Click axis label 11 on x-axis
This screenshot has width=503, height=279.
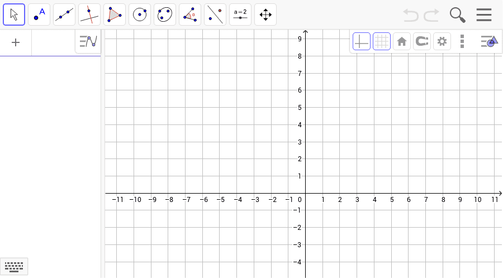pyautogui.click(x=495, y=200)
